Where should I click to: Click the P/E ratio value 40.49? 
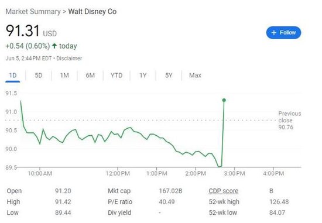tap(167, 202)
